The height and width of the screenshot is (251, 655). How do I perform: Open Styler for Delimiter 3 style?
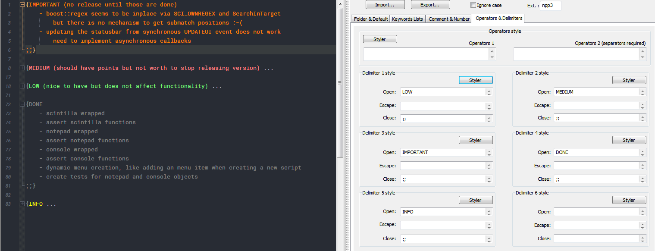(x=475, y=140)
